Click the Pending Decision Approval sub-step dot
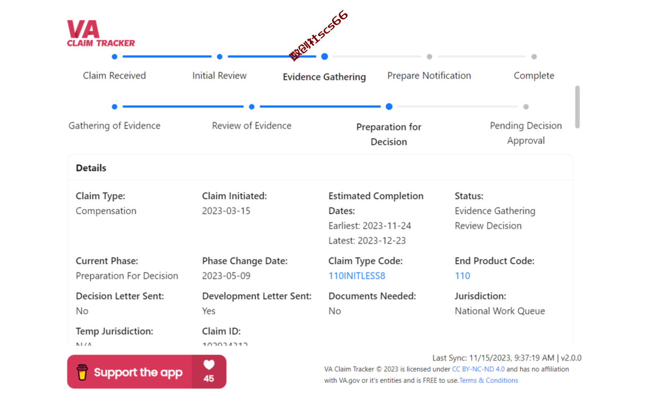Viewport: 660px width, 412px height. point(526,107)
